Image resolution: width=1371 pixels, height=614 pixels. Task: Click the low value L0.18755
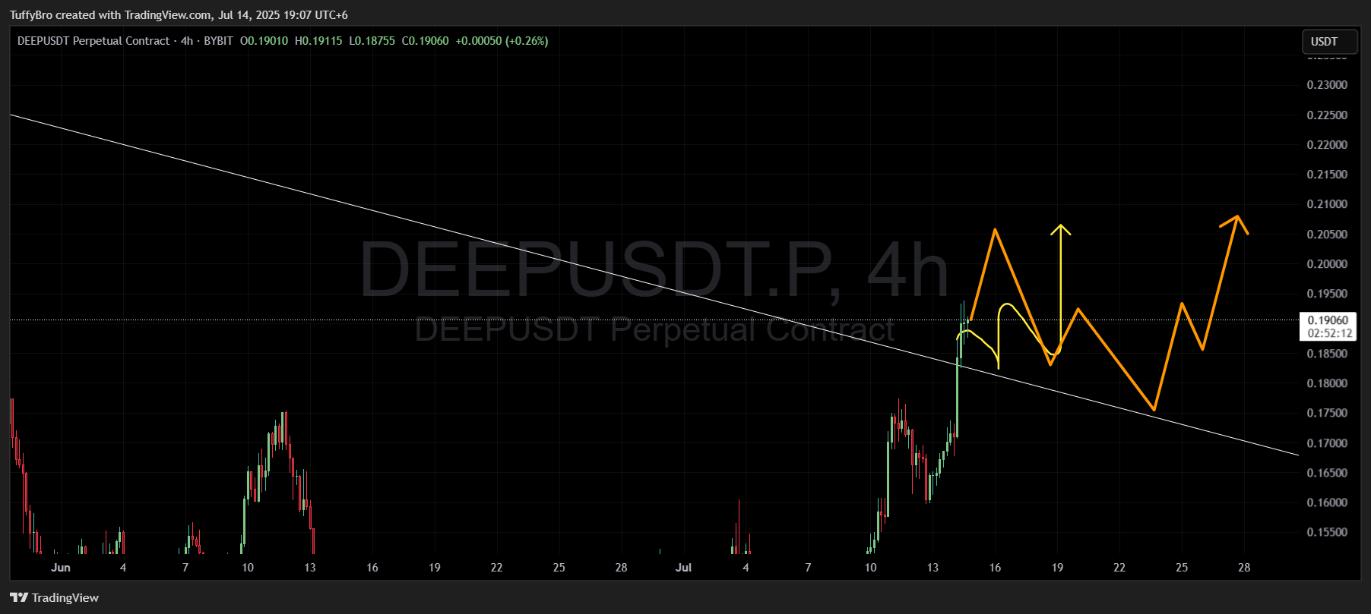coord(372,41)
